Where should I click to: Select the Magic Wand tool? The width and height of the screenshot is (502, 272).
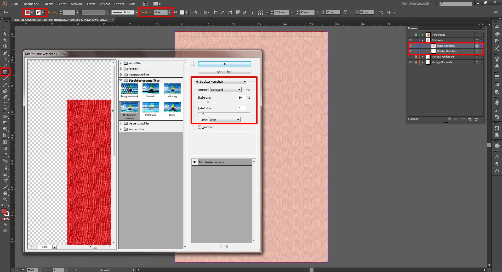tap(5, 40)
